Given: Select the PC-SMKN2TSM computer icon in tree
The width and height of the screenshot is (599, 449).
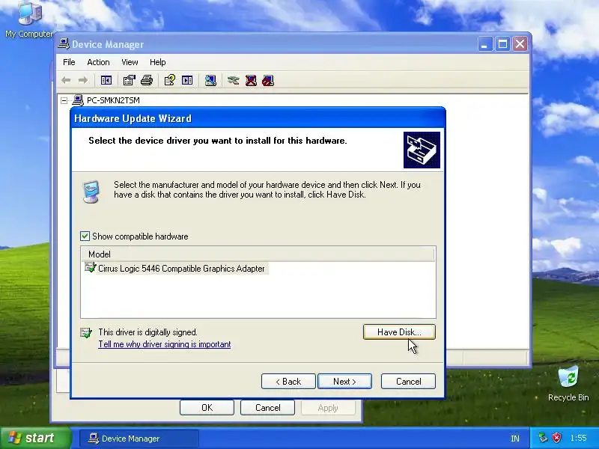Looking at the screenshot, I should pos(78,100).
